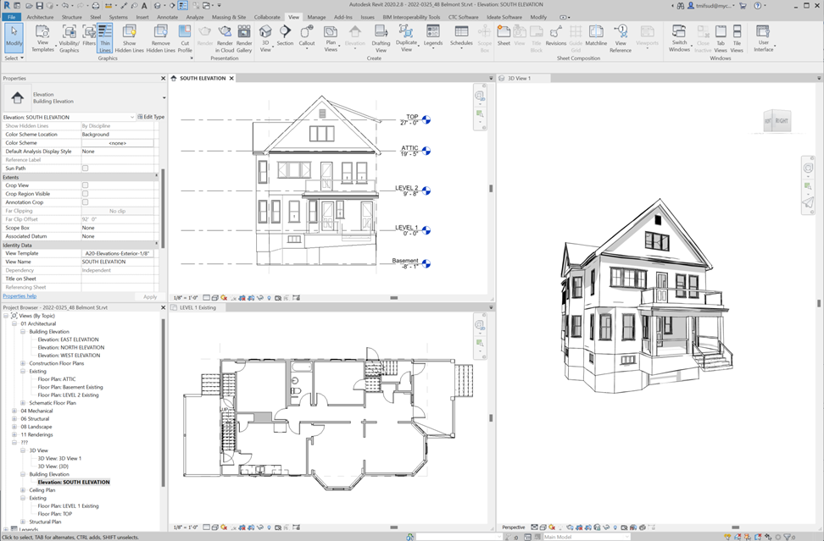This screenshot has height=541, width=824.
Task: Select the Show Hidden Lines tool
Action: (x=129, y=37)
